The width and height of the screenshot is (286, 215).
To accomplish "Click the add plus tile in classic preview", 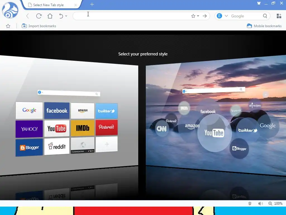I will (106, 144).
